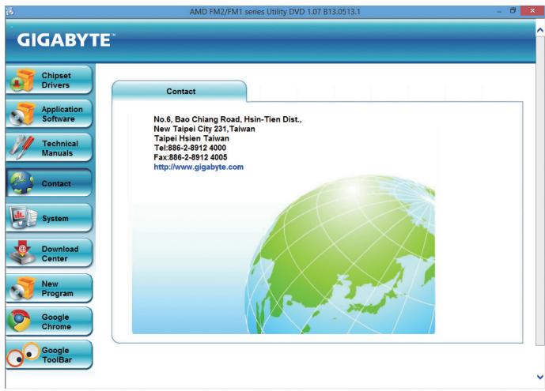Viewport: 545px width, 391px height.
Task: Click the 'Taipei Hsien Taiwan' text
Action: pyautogui.click(x=191, y=138)
